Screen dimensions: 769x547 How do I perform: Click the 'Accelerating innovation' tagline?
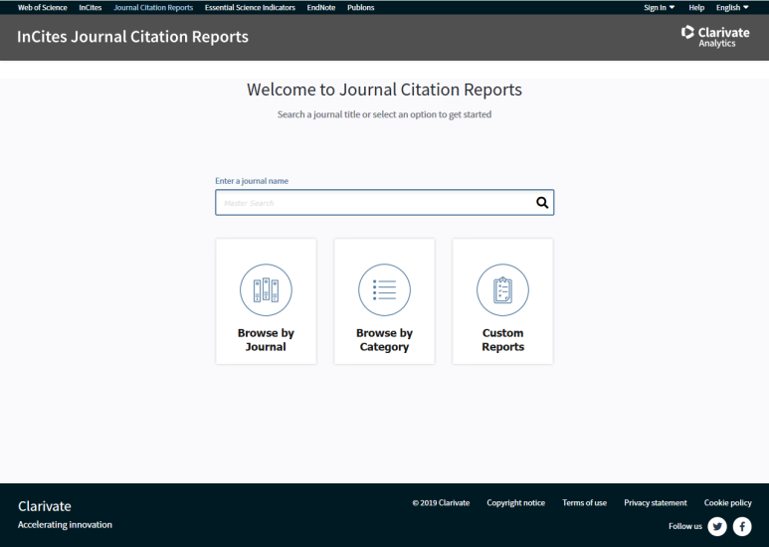tap(65, 525)
